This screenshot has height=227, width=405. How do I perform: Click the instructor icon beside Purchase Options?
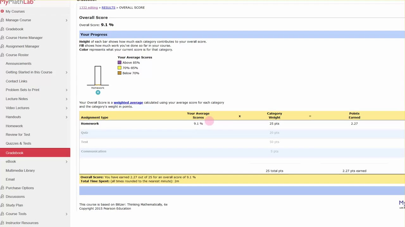click(x=2, y=188)
